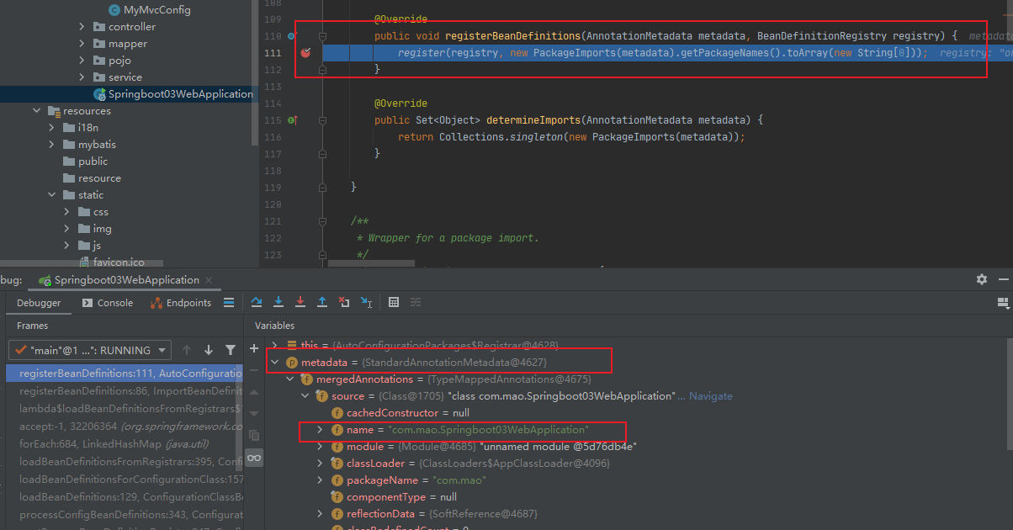Select frame registerBeanDefinitions:86
The width and height of the screenshot is (1013, 530).
click(125, 391)
